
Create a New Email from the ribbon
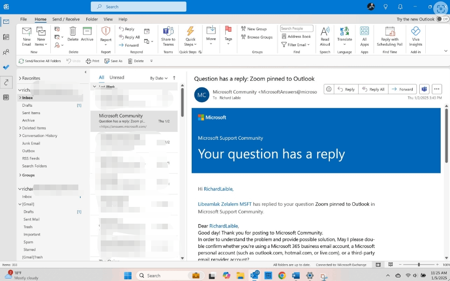click(27, 36)
